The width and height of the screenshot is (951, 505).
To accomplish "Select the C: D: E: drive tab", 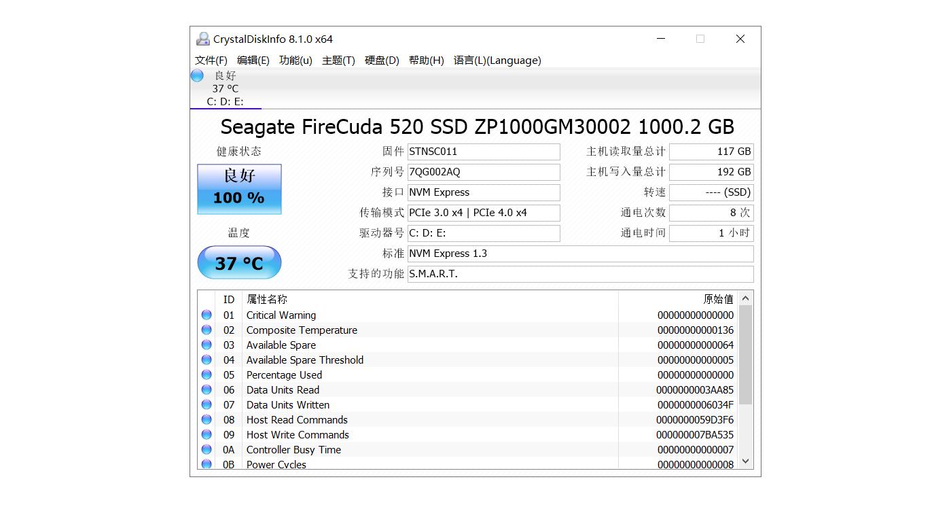I will pyautogui.click(x=225, y=101).
